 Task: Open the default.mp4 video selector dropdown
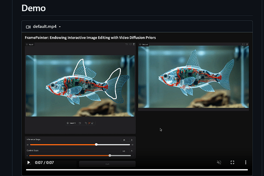[44, 27]
